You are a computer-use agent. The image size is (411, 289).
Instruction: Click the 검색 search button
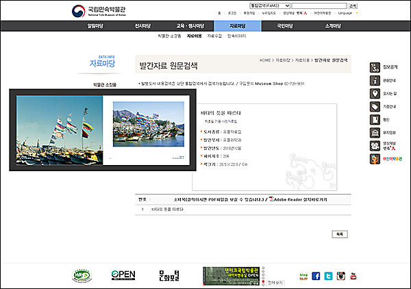pyautogui.click(x=353, y=5)
